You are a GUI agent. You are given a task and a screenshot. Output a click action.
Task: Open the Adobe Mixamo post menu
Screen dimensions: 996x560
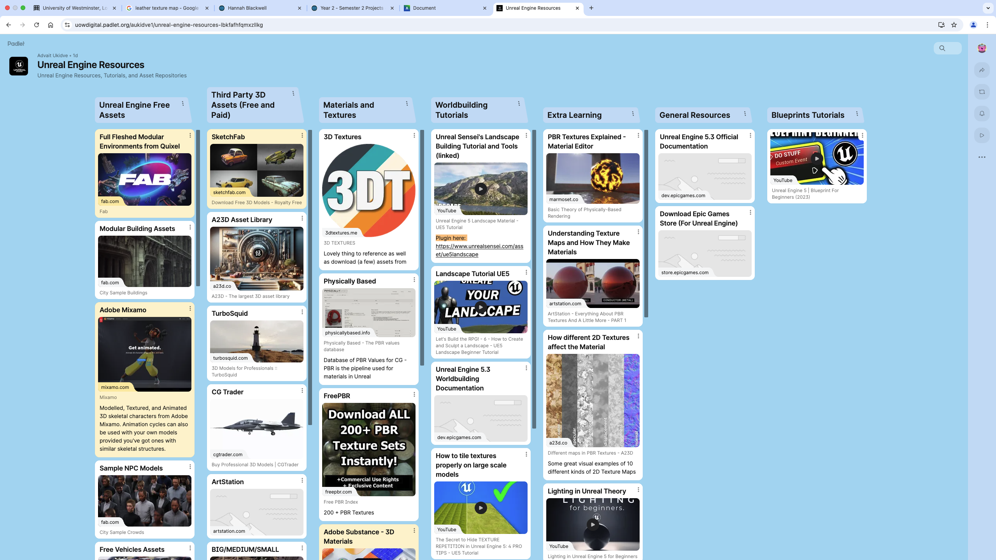[x=190, y=308]
